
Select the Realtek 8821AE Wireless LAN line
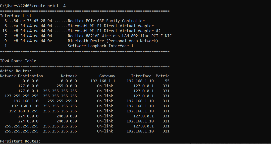click(x=88, y=36)
